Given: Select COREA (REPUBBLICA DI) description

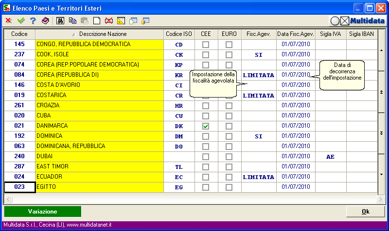Looking at the screenshot, I should coord(100,75).
